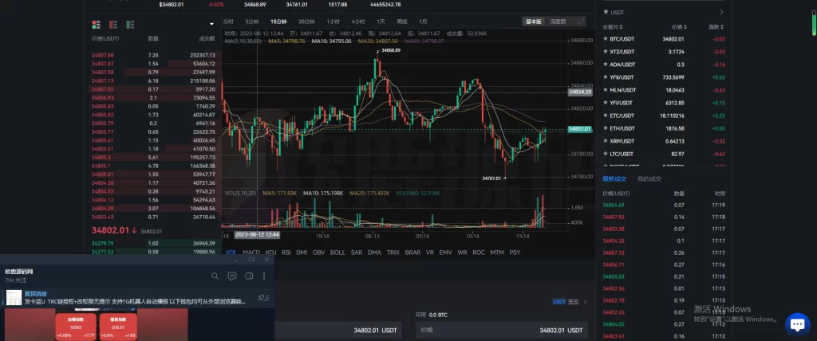Click last price 34802.01 in order book
The width and height of the screenshot is (817, 341).
pos(110,230)
